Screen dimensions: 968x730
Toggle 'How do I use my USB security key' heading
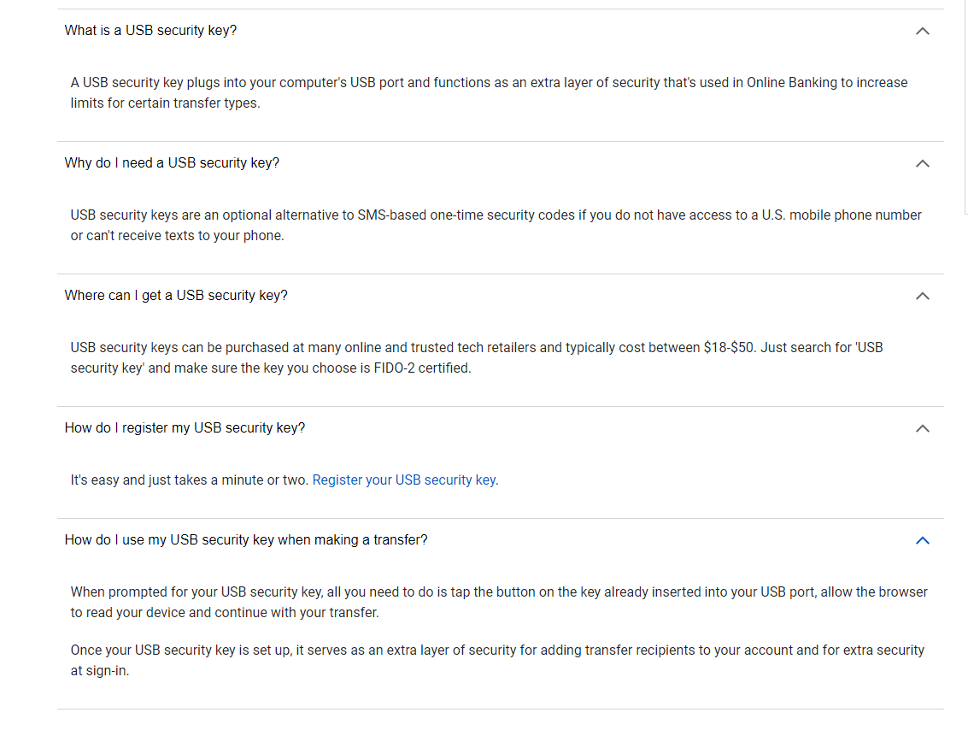click(x=246, y=539)
